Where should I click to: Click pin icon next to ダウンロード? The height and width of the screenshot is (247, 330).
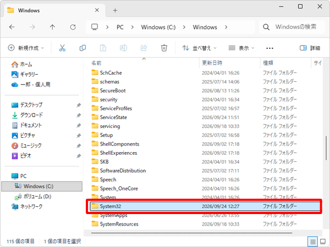pyautogui.click(x=79, y=115)
